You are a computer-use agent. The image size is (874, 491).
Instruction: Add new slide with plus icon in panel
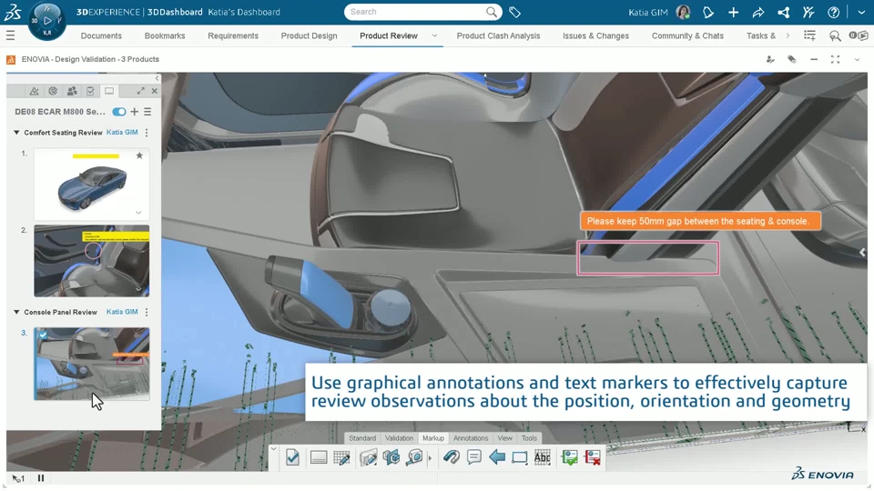[x=135, y=112]
